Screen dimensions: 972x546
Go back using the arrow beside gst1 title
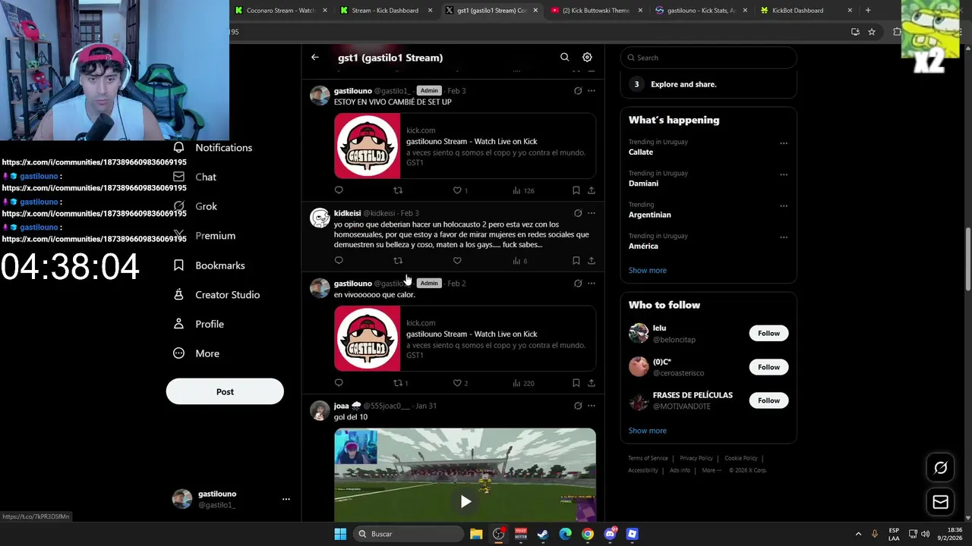point(314,58)
